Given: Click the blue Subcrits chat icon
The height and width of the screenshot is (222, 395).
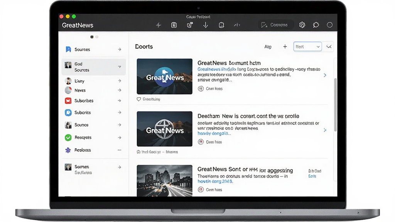Looking at the screenshot, I should click(68, 113).
